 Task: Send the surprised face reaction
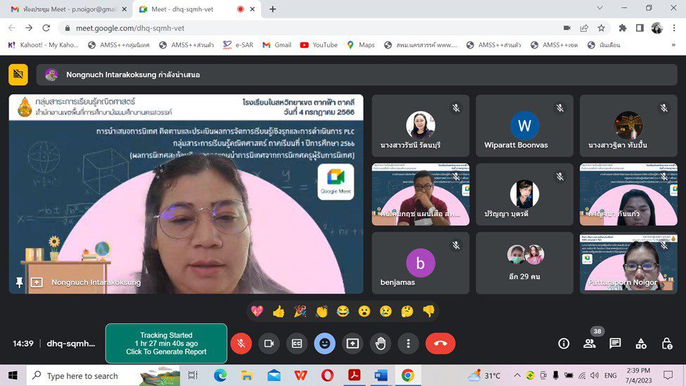[x=364, y=311]
